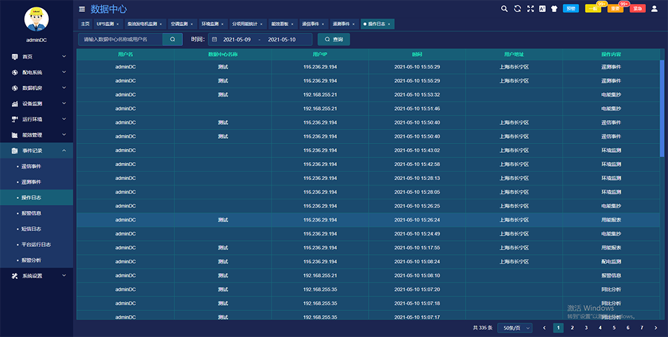668x337 pixels.
Task: Click the magnifier button beside the name search field
Action: click(x=172, y=39)
